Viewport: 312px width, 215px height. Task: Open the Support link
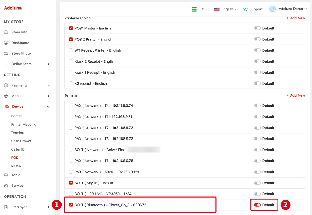point(253,9)
